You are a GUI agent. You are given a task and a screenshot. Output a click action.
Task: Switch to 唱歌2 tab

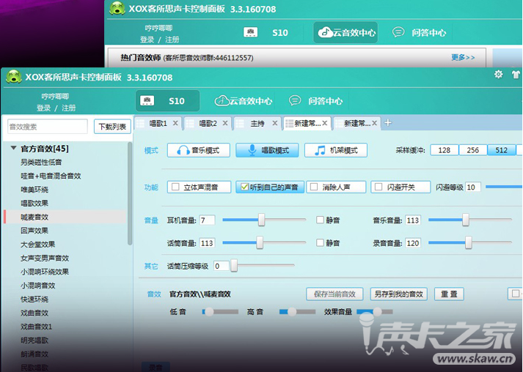coord(208,123)
